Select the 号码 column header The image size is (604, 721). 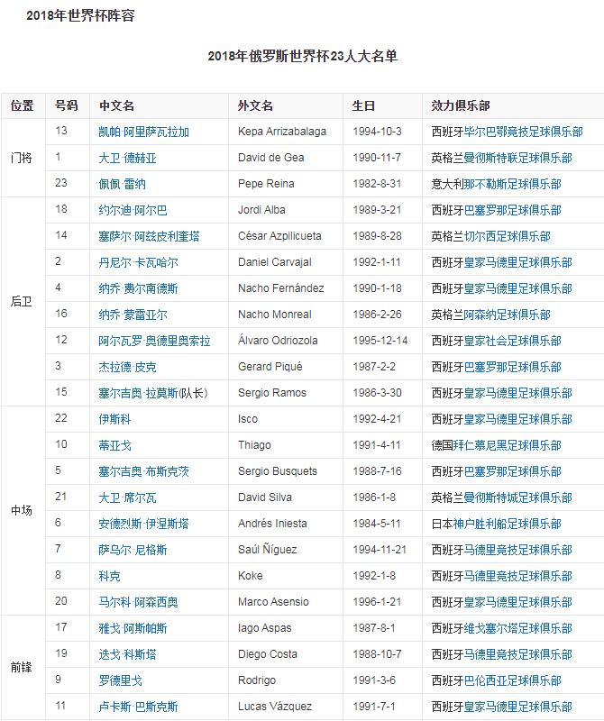(x=66, y=105)
